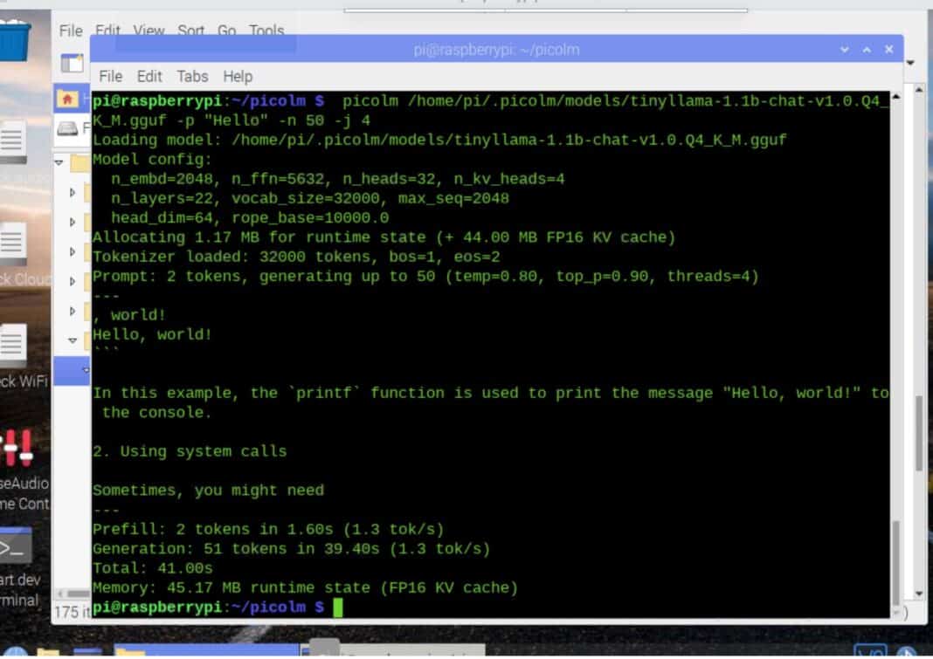Click the terminal scrollbar down arrow
Image resolution: width=933 pixels, height=659 pixels.
tap(896, 613)
